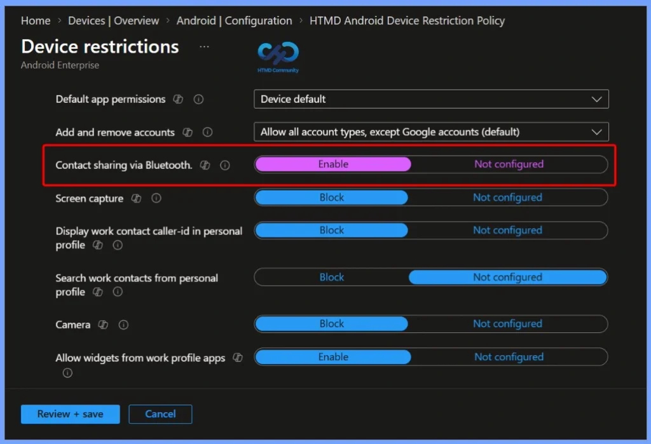Screen dimensions: 651x444
Task: Set Display work contact caller-id to Not configured
Action: tap(507, 231)
